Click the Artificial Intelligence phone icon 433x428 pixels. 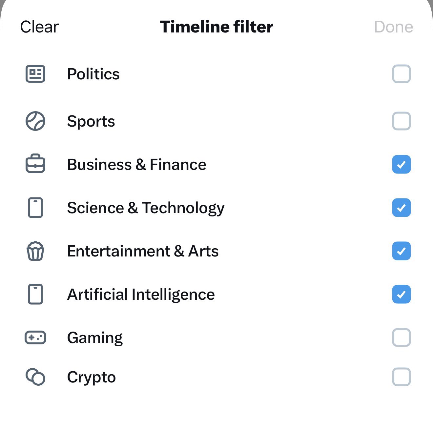[35, 294]
